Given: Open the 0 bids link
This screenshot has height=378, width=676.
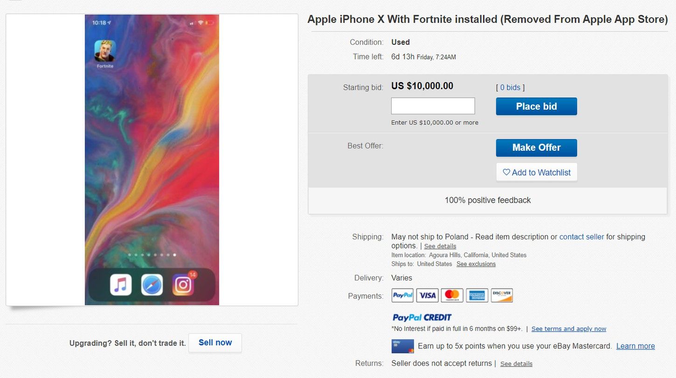Looking at the screenshot, I should tap(510, 87).
